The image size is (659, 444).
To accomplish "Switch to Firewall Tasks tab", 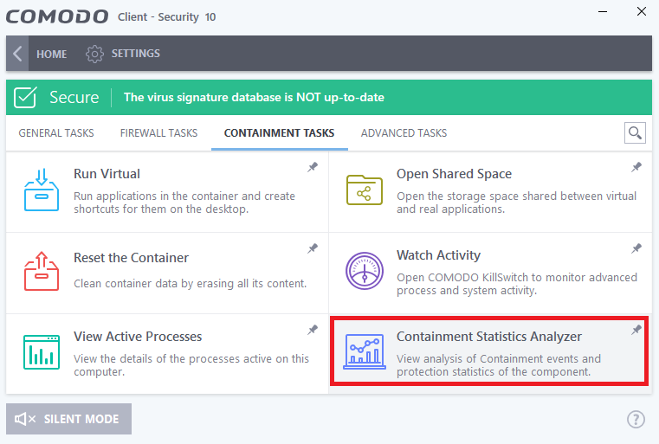I will [158, 133].
